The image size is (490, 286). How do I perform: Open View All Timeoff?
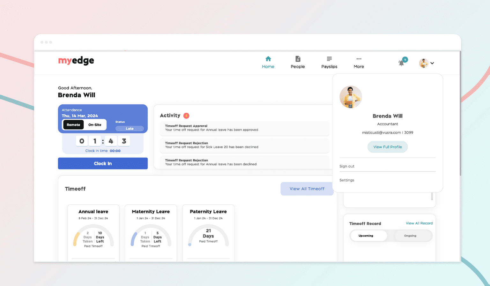pyautogui.click(x=307, y=189)
